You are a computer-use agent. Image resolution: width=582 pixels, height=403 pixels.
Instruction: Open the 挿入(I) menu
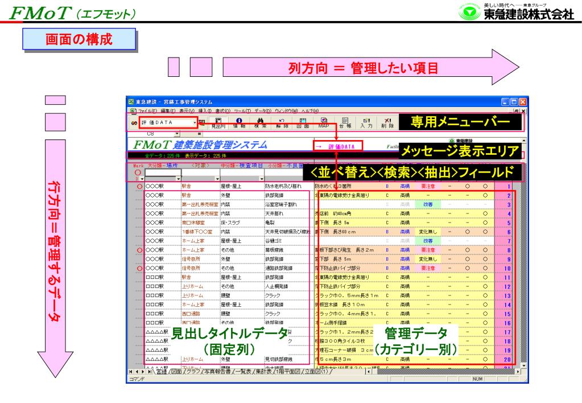205,110
